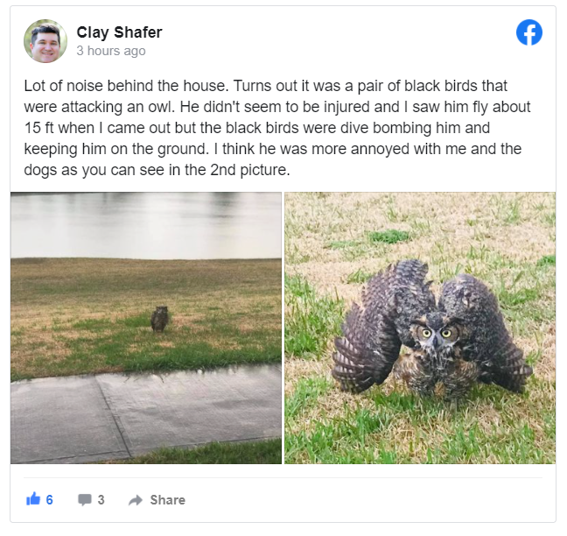Click the pond water in the left photo
The image size is (567, 536).
[x=146, y=225]
